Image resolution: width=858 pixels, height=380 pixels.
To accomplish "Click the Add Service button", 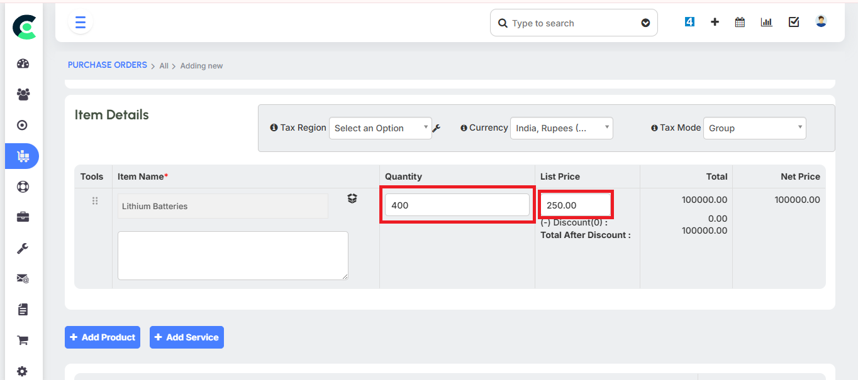I will (186, 337).
